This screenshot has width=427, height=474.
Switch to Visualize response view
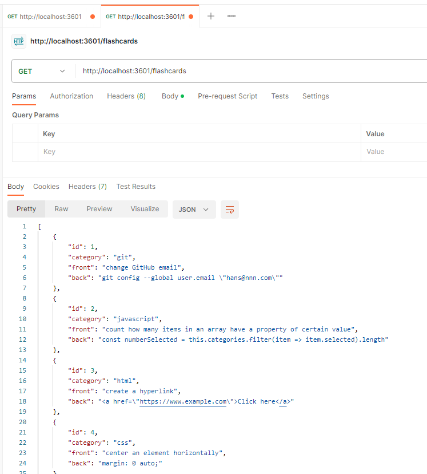pos(145,209)
